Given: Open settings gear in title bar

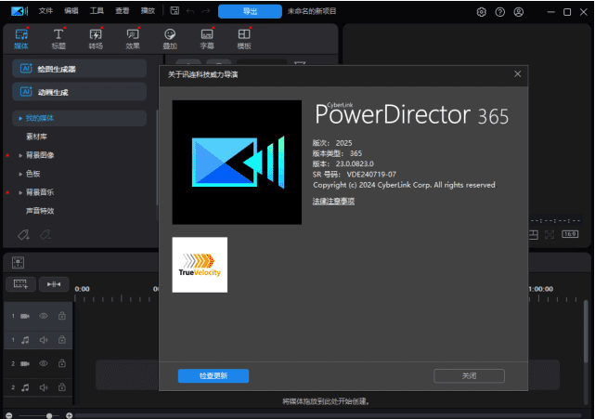Looking at the screenshot, I should [x=481, y=12].
